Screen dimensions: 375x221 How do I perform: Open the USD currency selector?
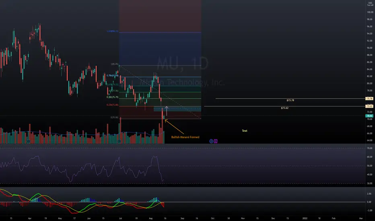pos(370,4)
